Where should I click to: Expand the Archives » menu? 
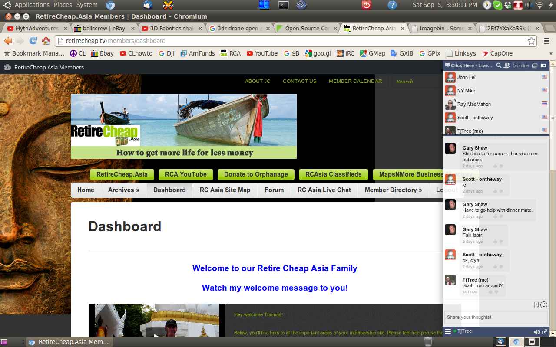(x=124, y=190)
